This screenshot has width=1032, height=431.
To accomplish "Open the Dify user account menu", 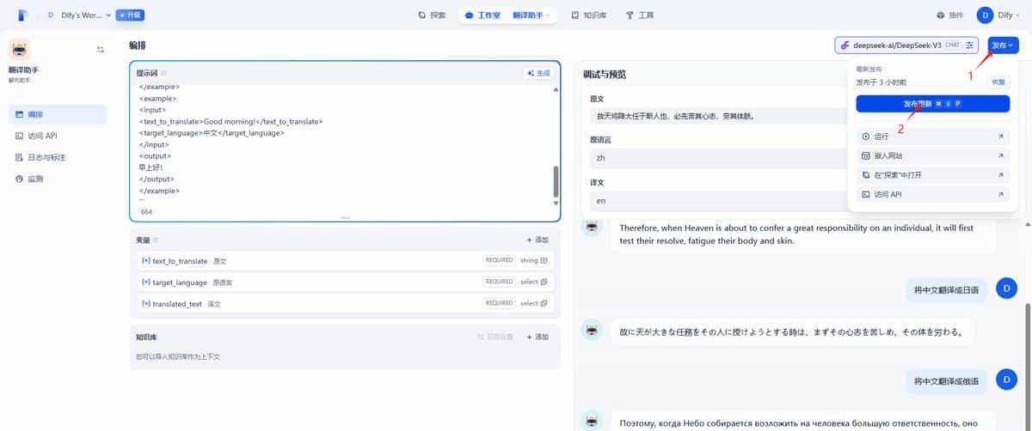I will coord(998,15).
